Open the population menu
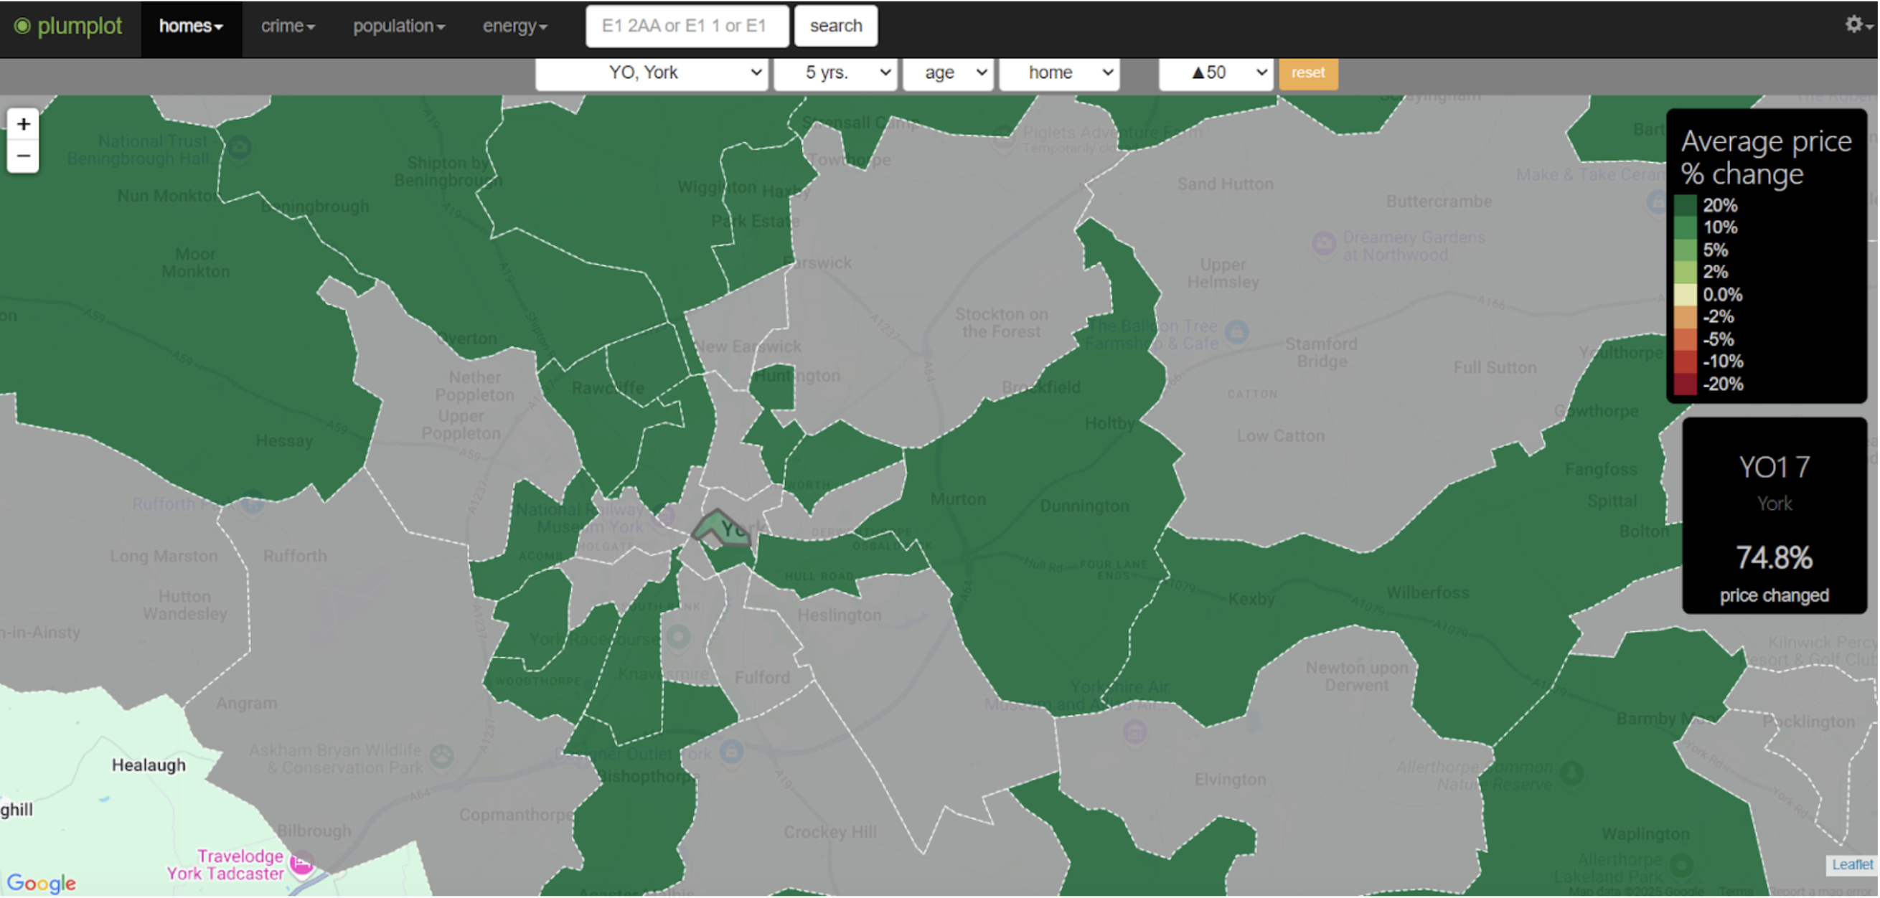 click(398, 27)
